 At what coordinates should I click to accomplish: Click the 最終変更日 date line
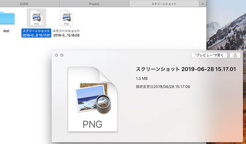click(163, 87)
